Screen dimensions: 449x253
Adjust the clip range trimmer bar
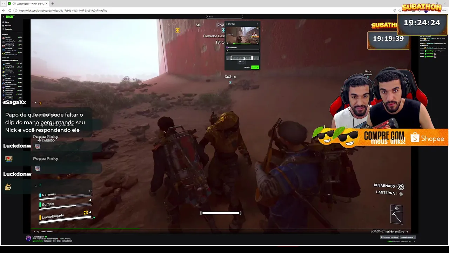pyautogui.click(x=242, y=58)
